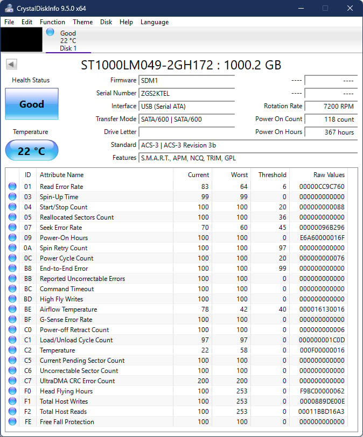The width and height of the screenshot is (363, 437).
Task: Click the status orb for Reported Uncorrectable Errors
Action: (12, 278)
